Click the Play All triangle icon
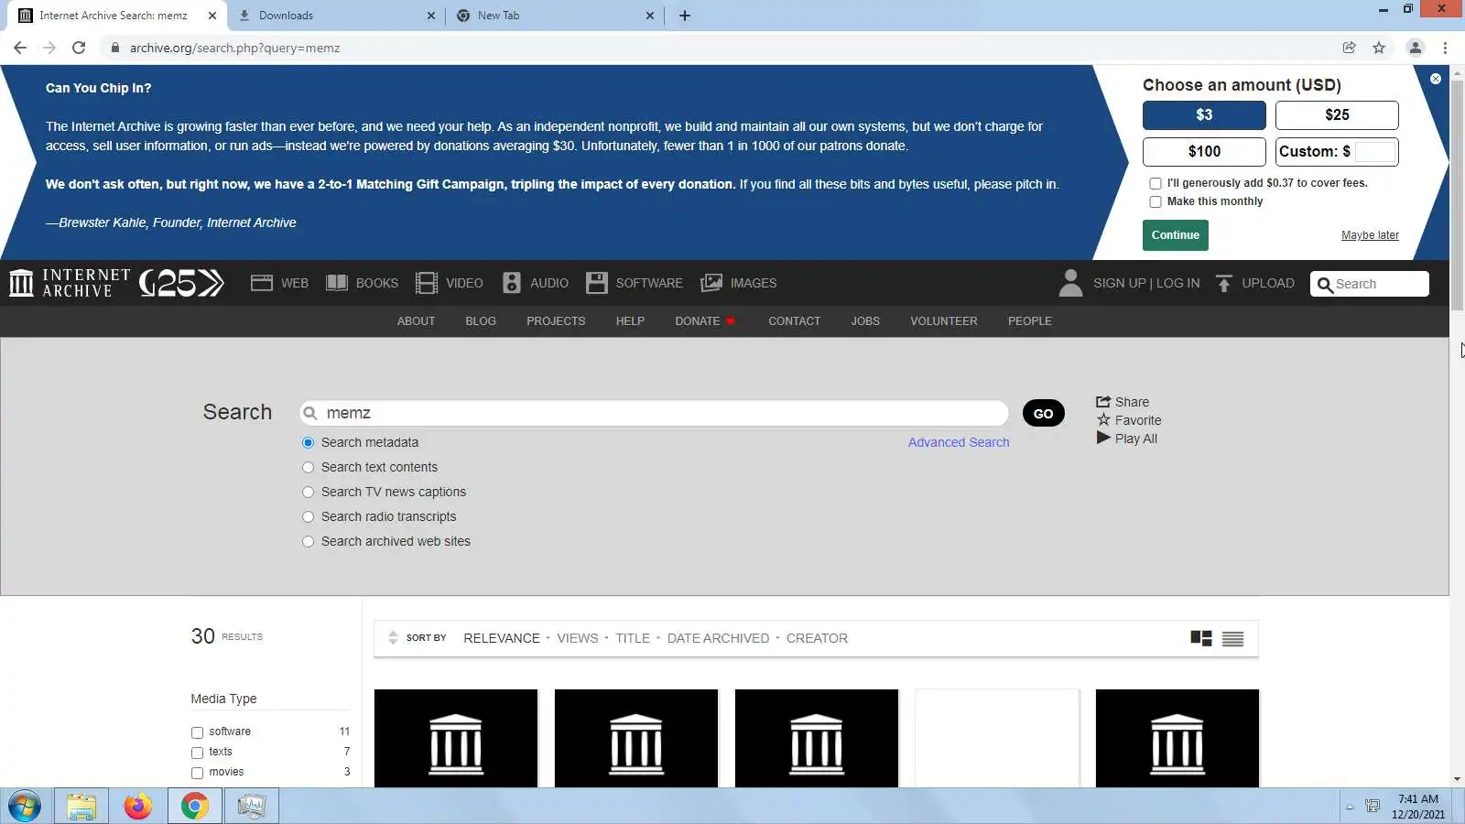The height and width of the screenshot is (824, 1465). 1103,439
